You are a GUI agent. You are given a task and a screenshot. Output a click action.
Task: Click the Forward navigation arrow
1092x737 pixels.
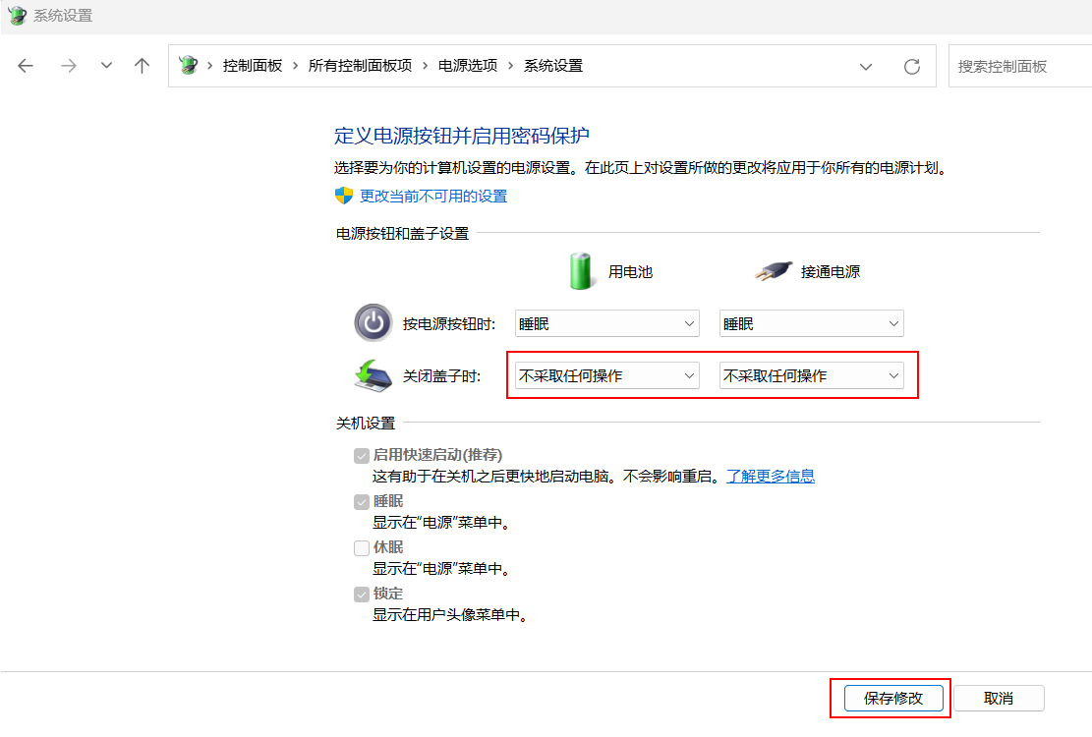point(68,66)
